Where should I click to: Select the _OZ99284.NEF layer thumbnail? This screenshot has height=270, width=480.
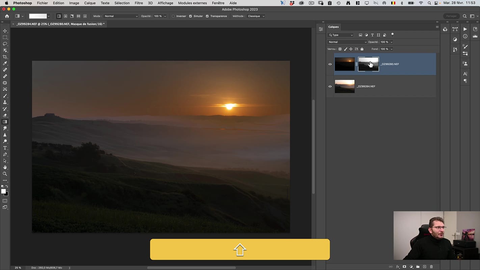point(345,86)
